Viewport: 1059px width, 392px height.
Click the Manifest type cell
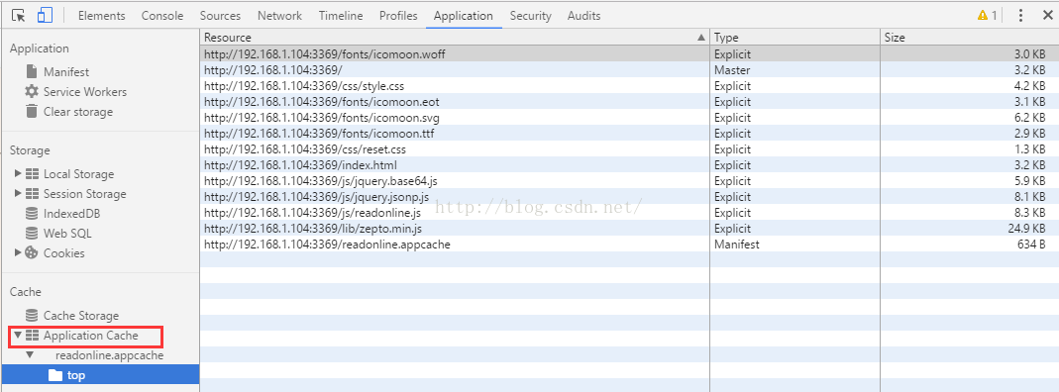(794, 245)
